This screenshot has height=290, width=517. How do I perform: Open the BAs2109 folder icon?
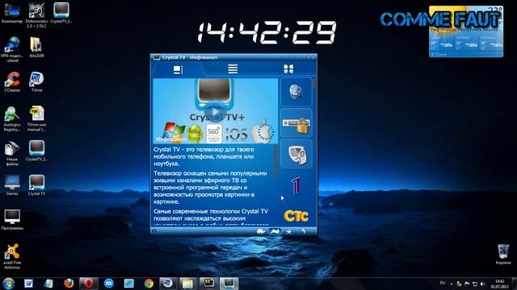click(x=36, y=48)
